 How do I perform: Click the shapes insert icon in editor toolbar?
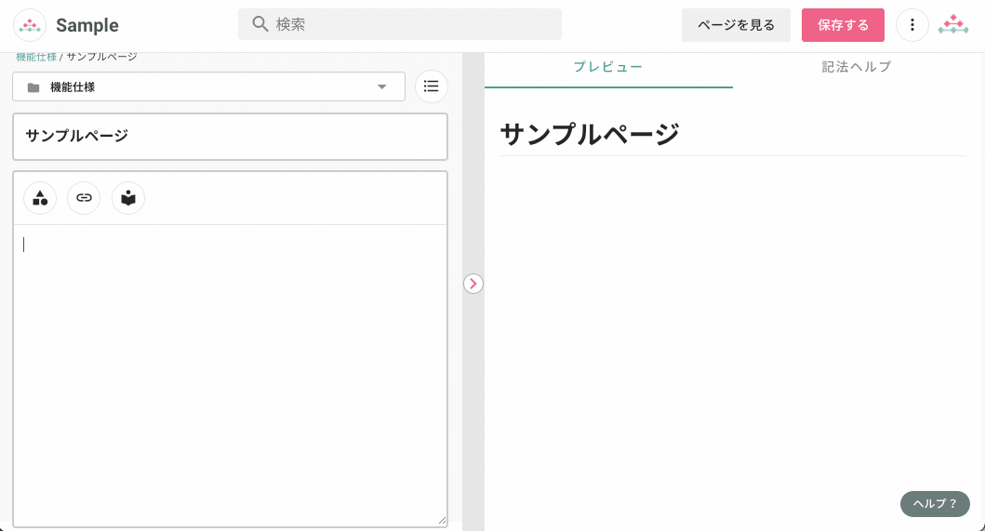click(40, 198)
